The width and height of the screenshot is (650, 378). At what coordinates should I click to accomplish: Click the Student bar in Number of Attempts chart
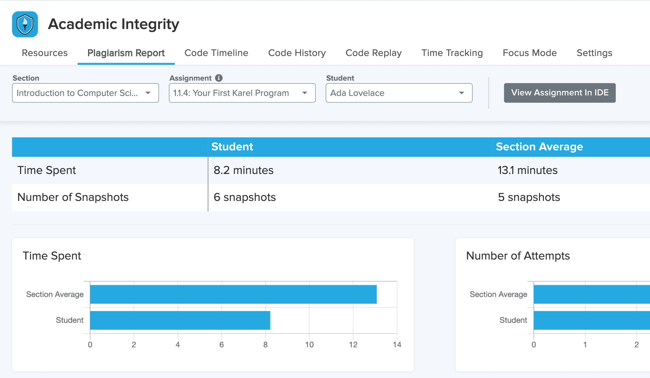click(x=591, y=320)
